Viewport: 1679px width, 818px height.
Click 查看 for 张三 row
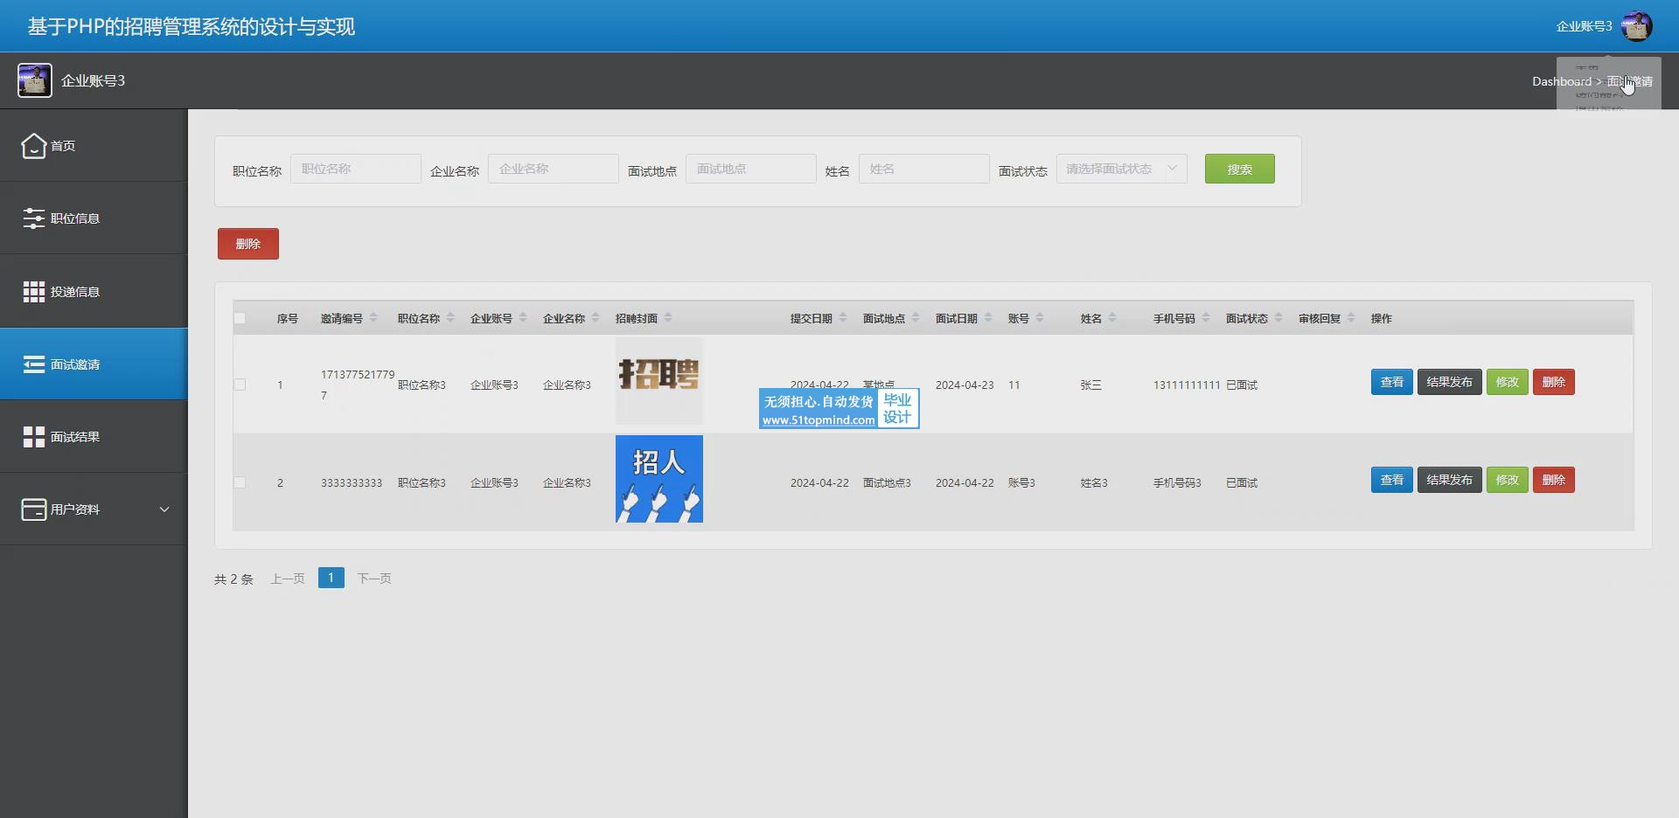pos(1391,382)
